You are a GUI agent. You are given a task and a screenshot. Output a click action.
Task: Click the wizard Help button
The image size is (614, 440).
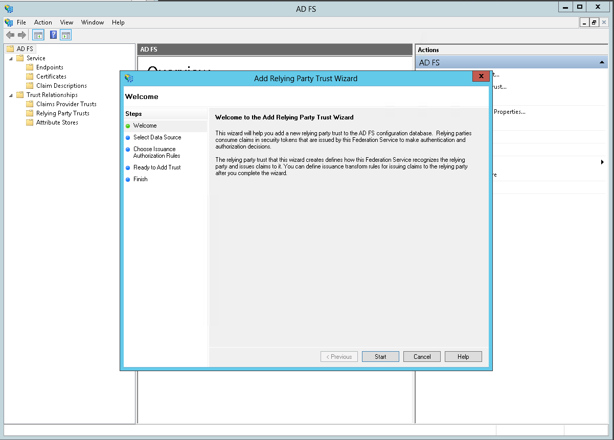463,357
